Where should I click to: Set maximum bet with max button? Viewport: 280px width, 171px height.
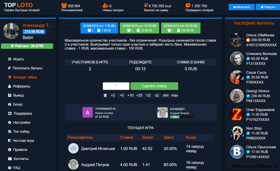pyautogui.click(x=174, y=95)
